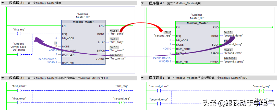
Task: Select the Modbus_Comm_Load_DB.DONE contact symbol
Action: click(19, 55)
